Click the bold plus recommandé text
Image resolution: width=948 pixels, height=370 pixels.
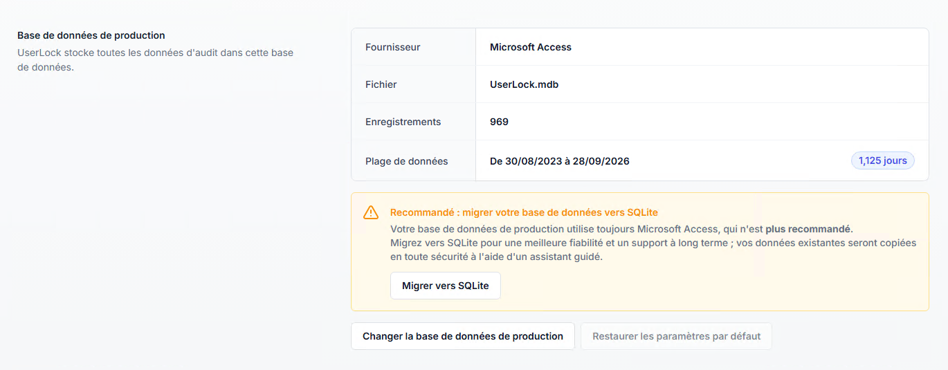808,229
